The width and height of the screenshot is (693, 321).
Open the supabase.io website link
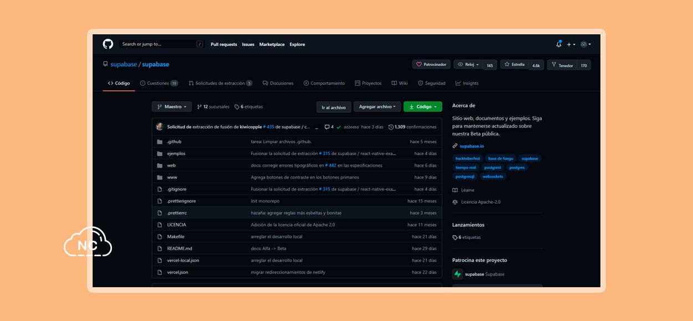point(471,146)
